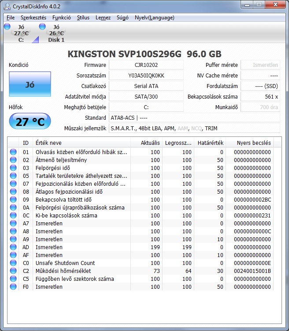Image resolution: width=289 pixels, height=331 pixels.
Task: Click status orb for Bekapcsolva töltött idõ
Action: (x=13, y=199)
